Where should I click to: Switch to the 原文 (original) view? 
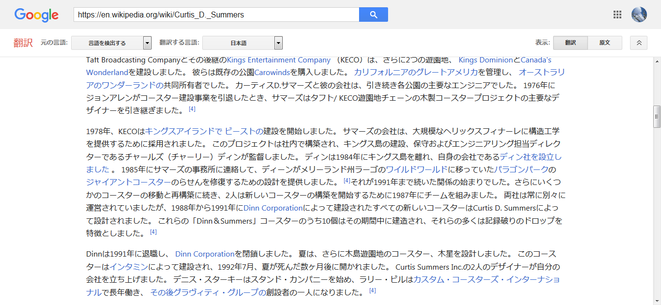click(x=605, y=43)
